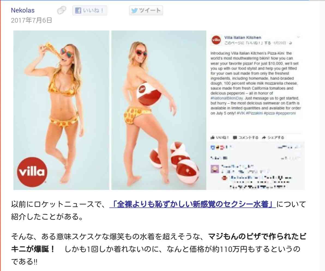Click the #NationalBikiniDay hashtag
The image size is (325, 271).
227,98
